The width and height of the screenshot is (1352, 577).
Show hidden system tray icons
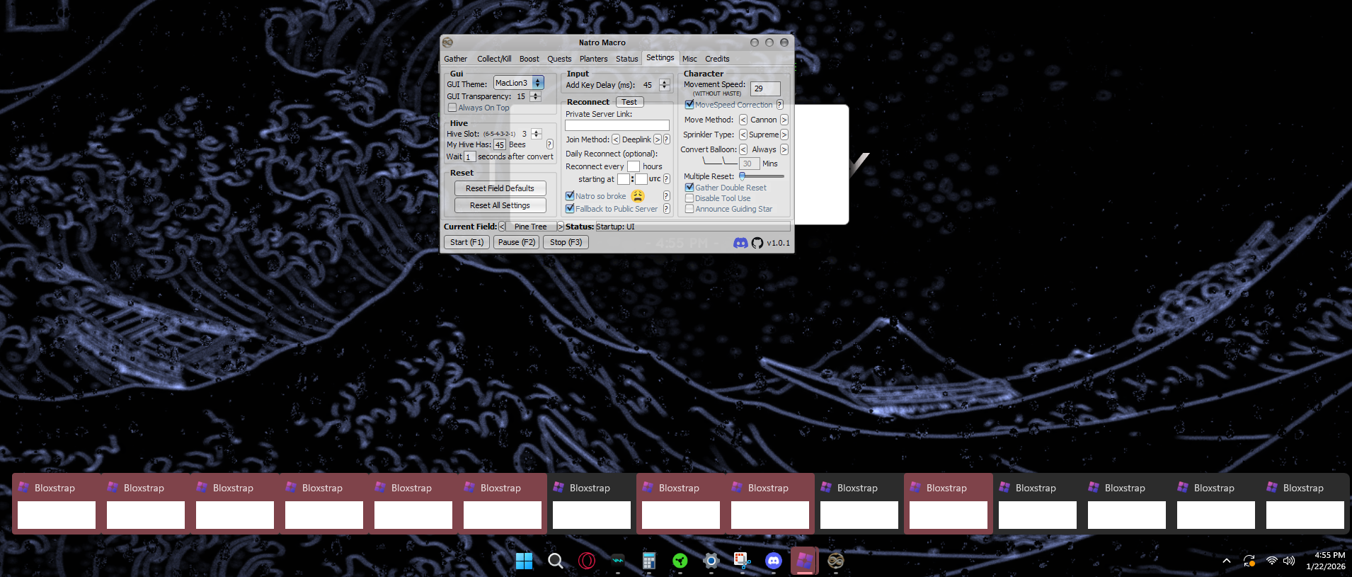[1227, 561]
